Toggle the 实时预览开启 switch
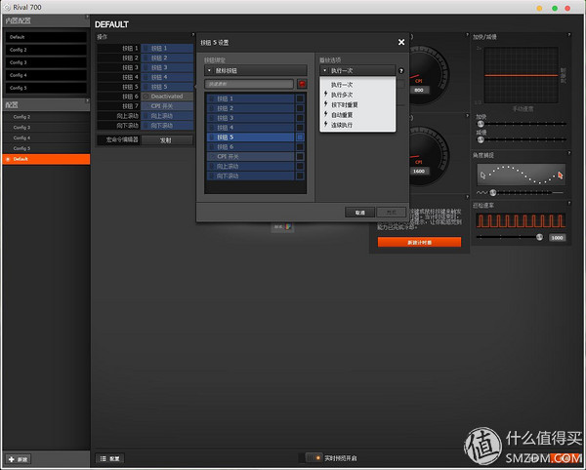Screen dimensions: 586x470 point(313,456)
